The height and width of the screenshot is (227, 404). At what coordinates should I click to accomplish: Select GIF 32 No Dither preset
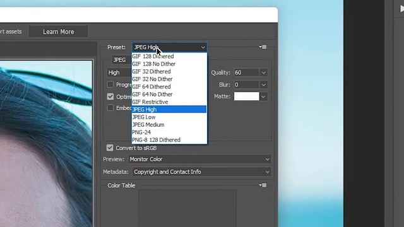(169, 79)
